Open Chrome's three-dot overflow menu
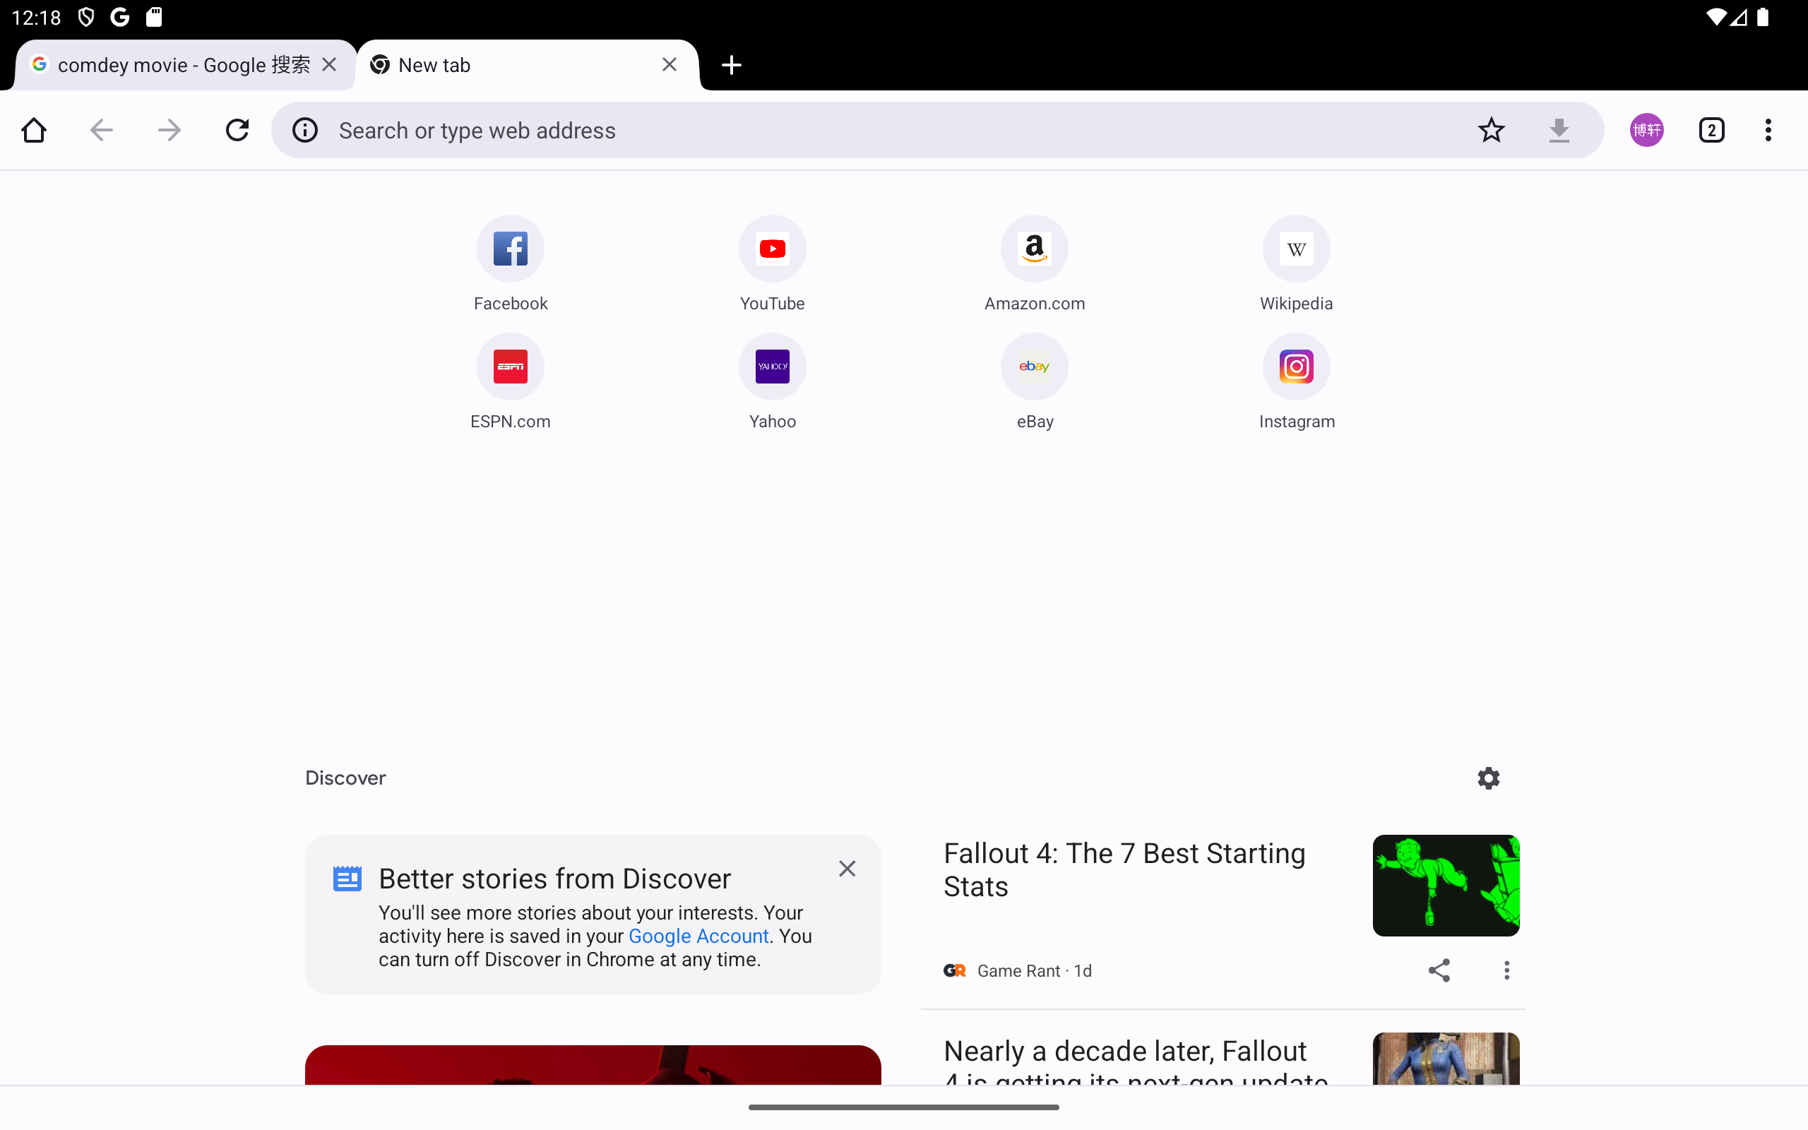The image size is (1808, 1130). coord(1768,130)
